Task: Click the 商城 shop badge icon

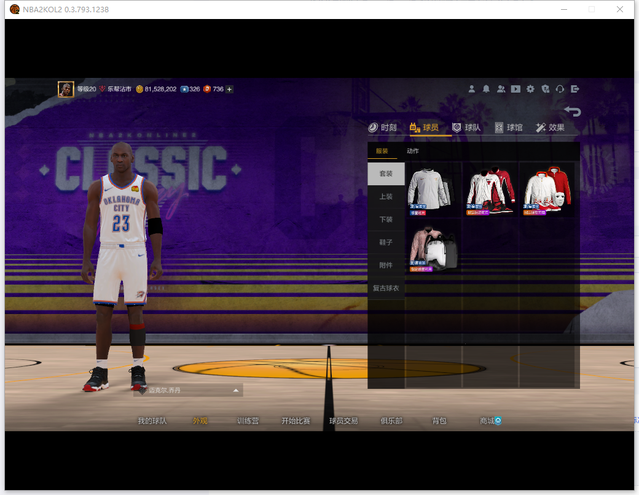Action: point(498,421)
